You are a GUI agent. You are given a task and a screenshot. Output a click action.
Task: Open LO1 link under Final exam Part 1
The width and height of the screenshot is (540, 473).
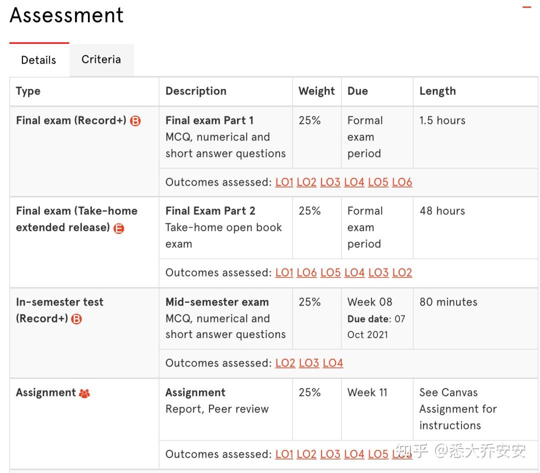point(284,182)
